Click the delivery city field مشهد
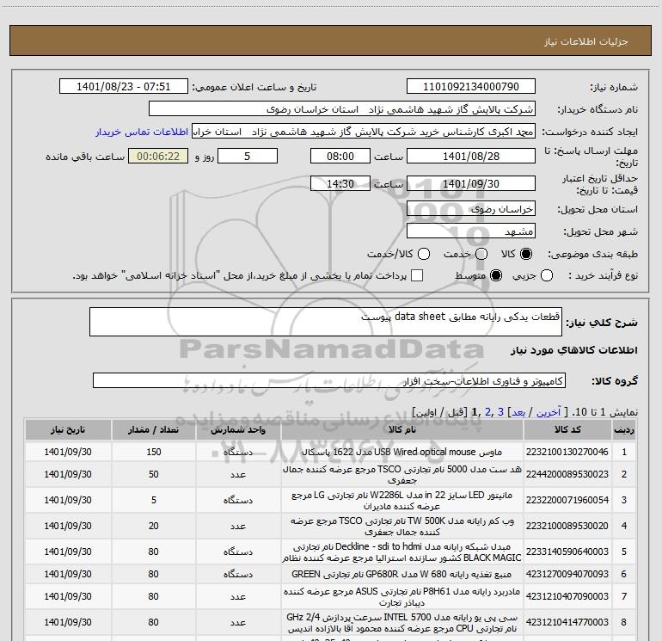 (x=470, y=231)
